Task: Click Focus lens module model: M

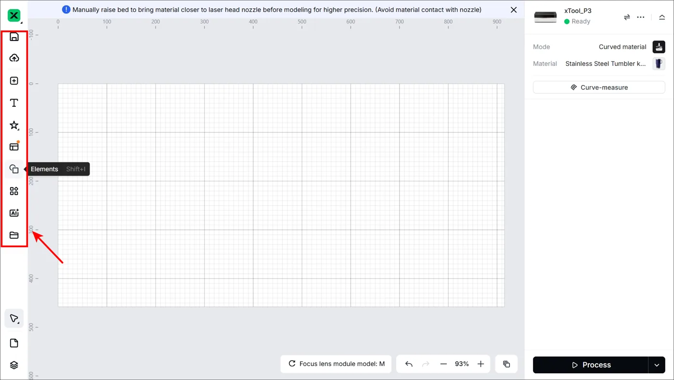Action: 337,364
